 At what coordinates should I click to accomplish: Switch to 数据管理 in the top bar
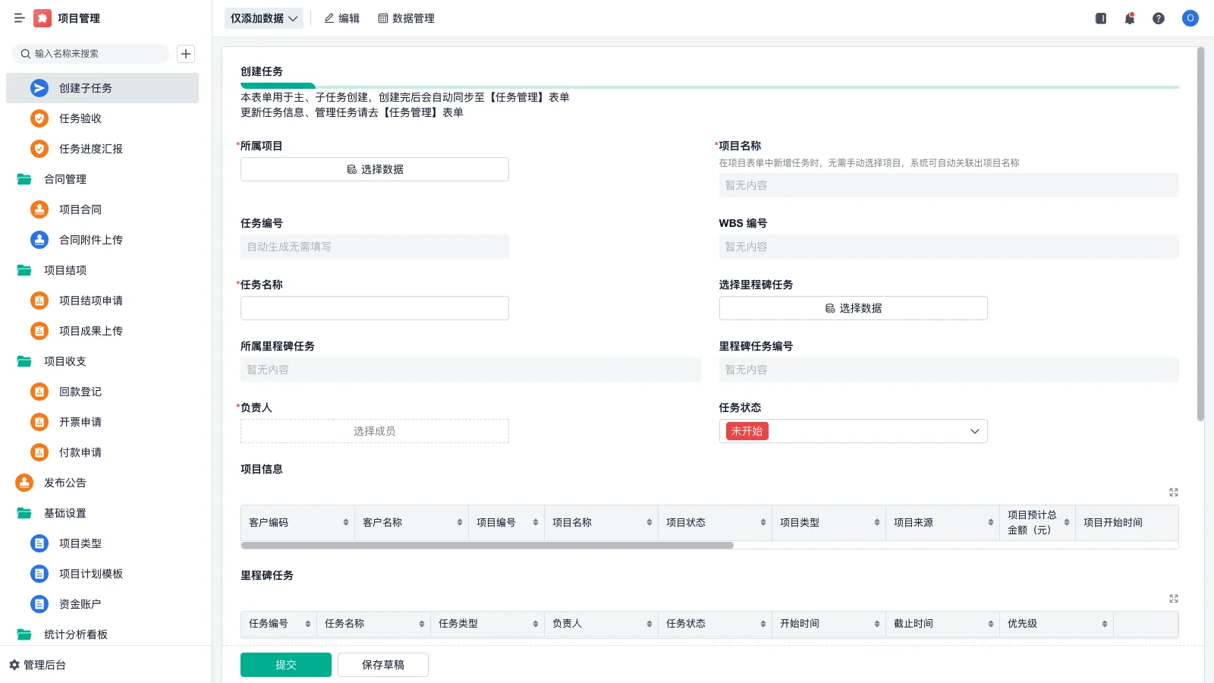(407, 18)
